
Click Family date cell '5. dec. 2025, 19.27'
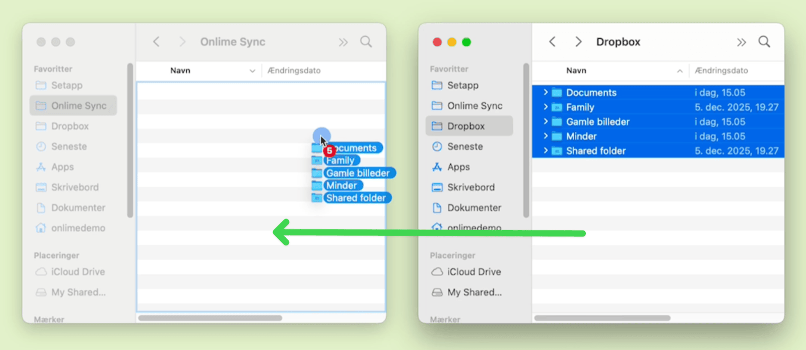point(736,107)
